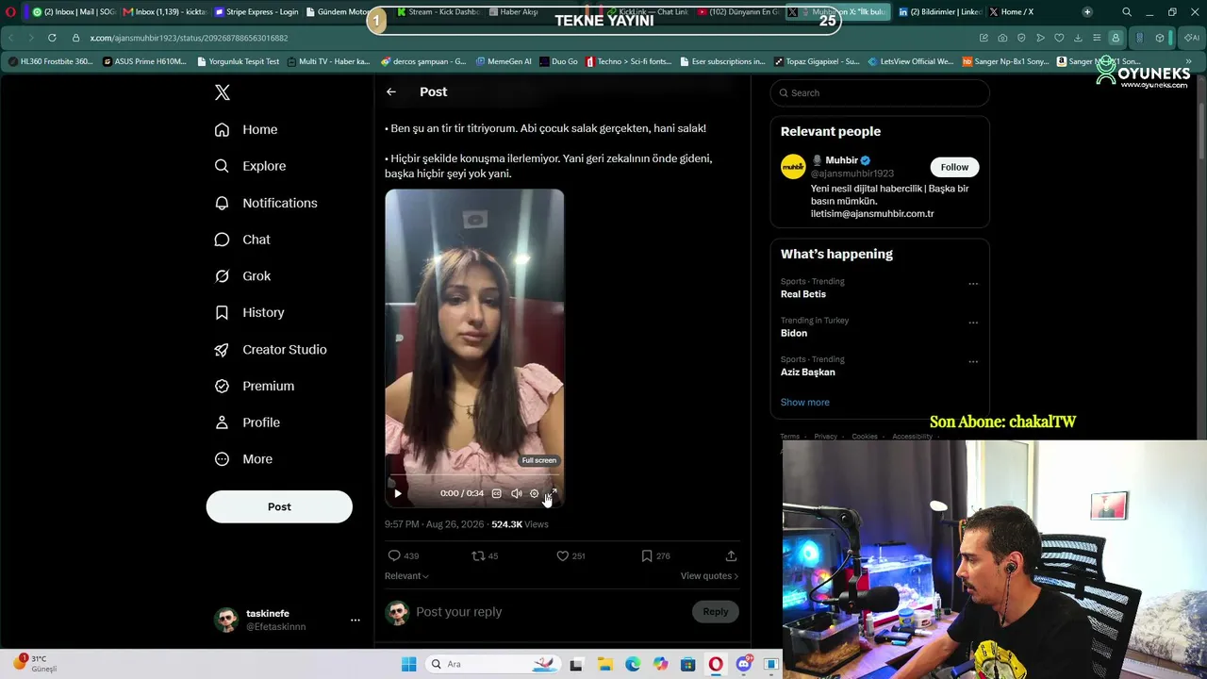Go to Home in the sidebar

[x=246, y=129]
